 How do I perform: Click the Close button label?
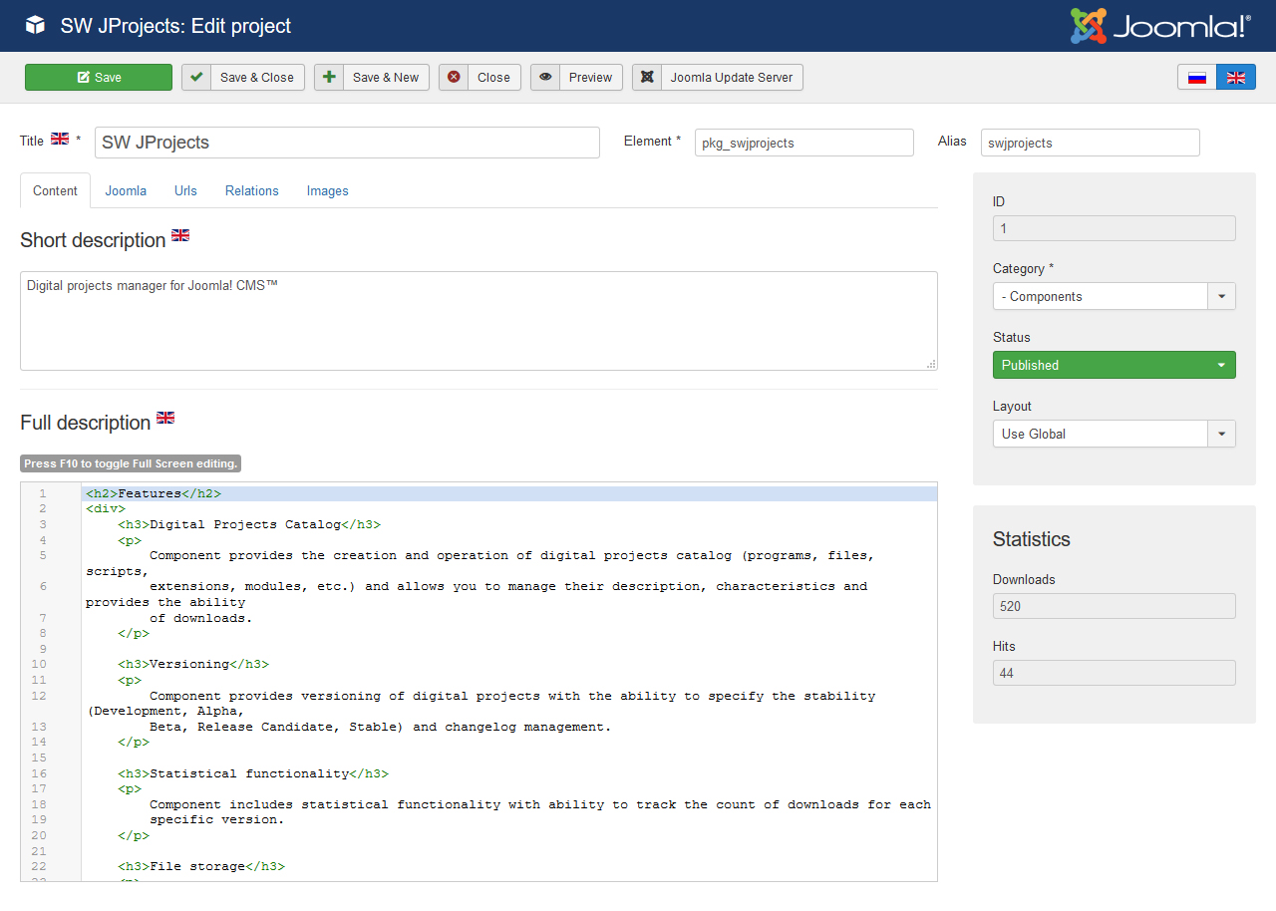(x=493, y=78)
